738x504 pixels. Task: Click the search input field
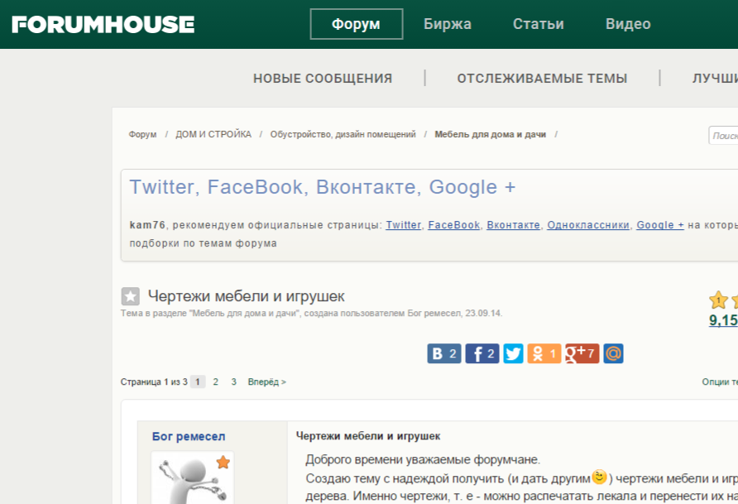(x=723, y=136)
